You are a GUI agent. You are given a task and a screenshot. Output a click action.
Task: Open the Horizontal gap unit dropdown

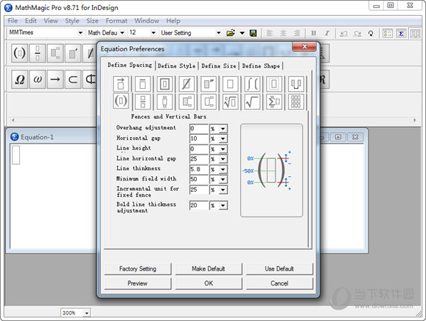coord(223,139)
